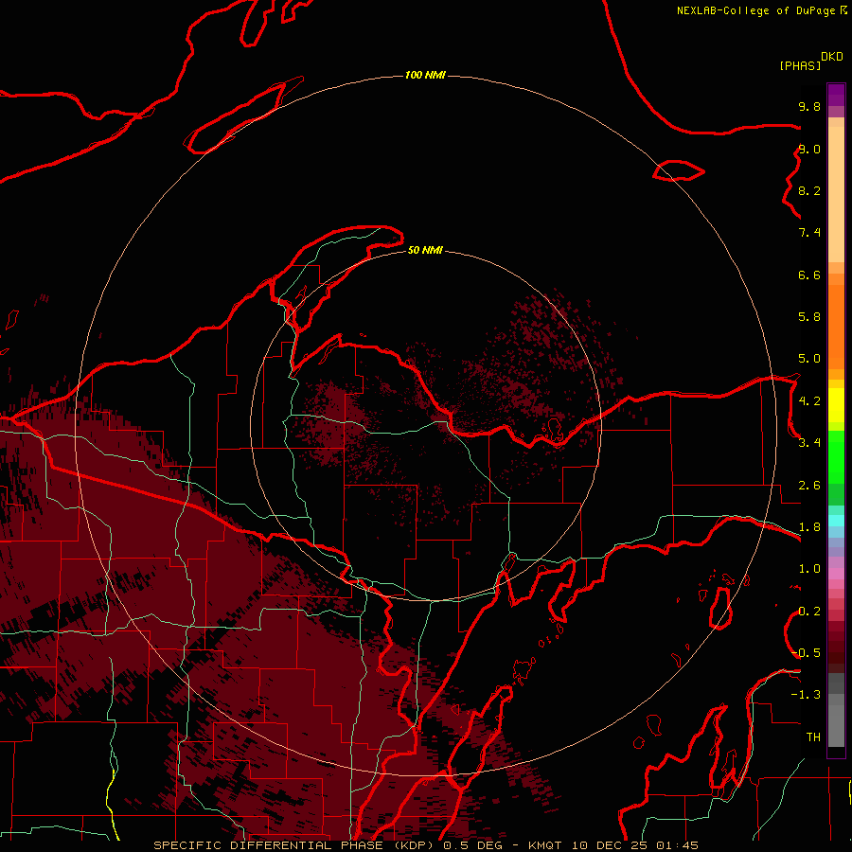Screen dimensions: 852x852
Task: Click the [PHAS] legend heading
Action: point(800,65)
